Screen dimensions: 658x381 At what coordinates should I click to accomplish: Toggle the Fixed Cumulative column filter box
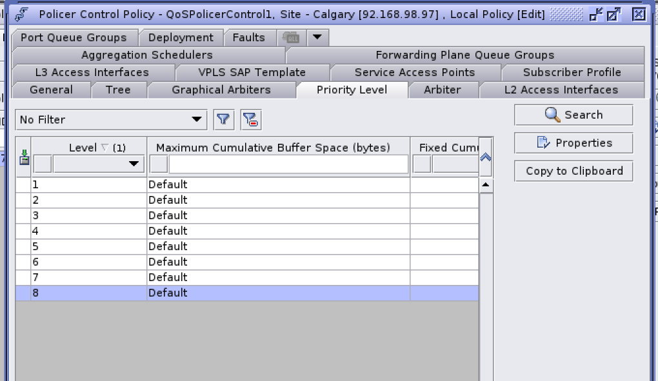422,164
